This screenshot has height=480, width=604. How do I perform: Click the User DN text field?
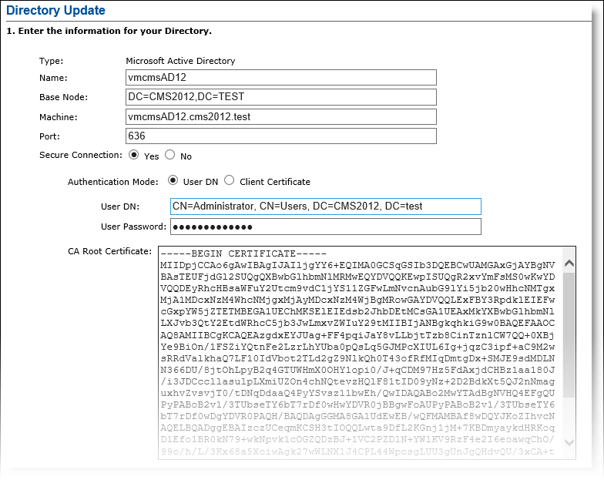pos(324,206)
